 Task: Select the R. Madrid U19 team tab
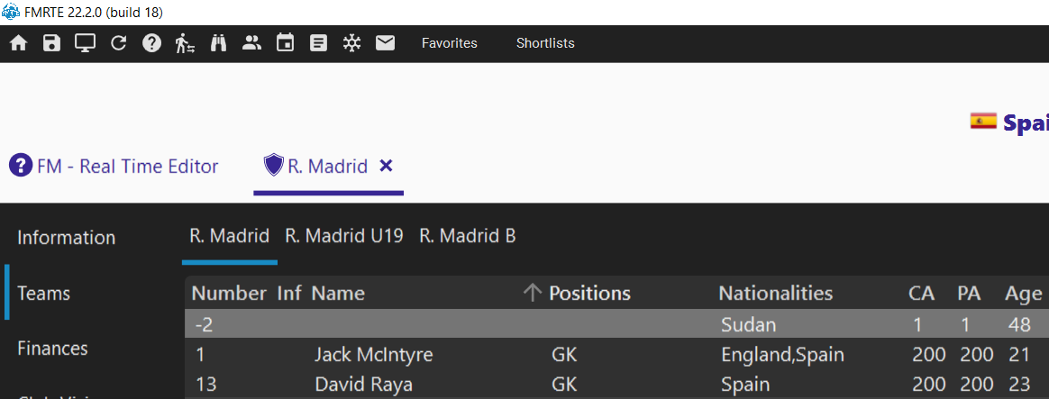click(x=344, y=236)
